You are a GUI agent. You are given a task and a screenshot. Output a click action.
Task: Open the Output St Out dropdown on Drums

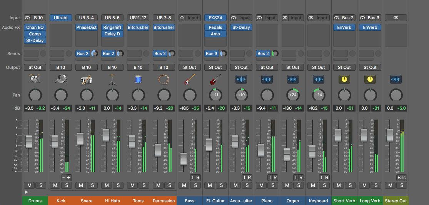tap(35, 67)
